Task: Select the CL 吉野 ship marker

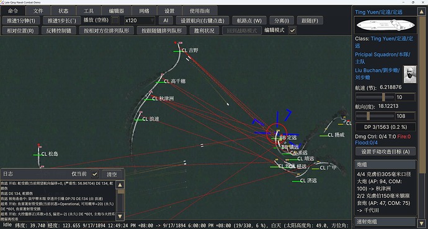Action: point(190,50)
